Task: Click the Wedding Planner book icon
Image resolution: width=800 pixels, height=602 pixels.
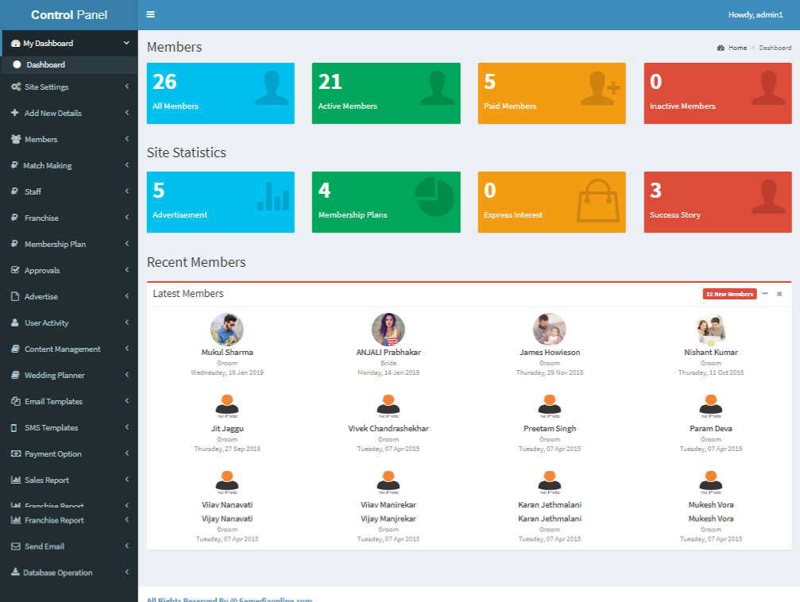Action: 15,375
